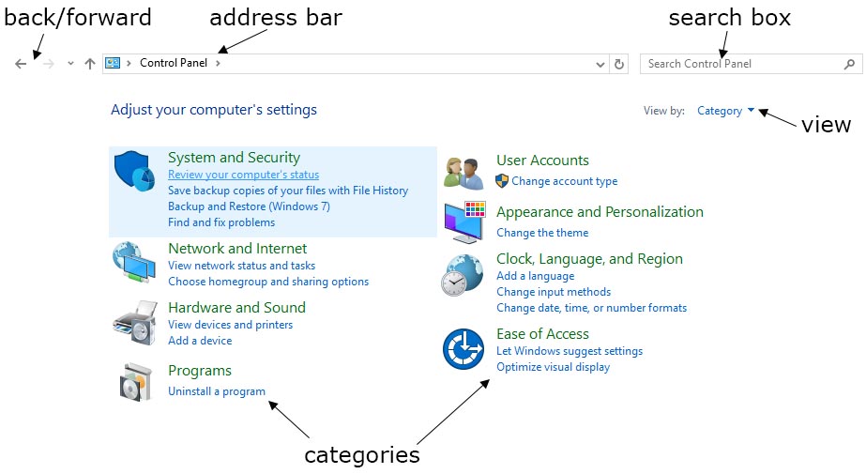The image size is (866, 474).
Task: Click the forward navigation arrow
Action: click(49, 64)
